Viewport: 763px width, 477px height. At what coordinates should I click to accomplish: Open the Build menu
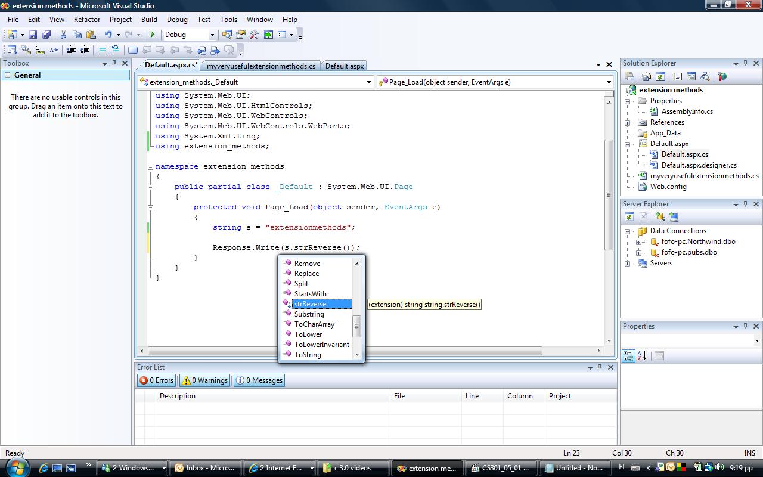149,20
